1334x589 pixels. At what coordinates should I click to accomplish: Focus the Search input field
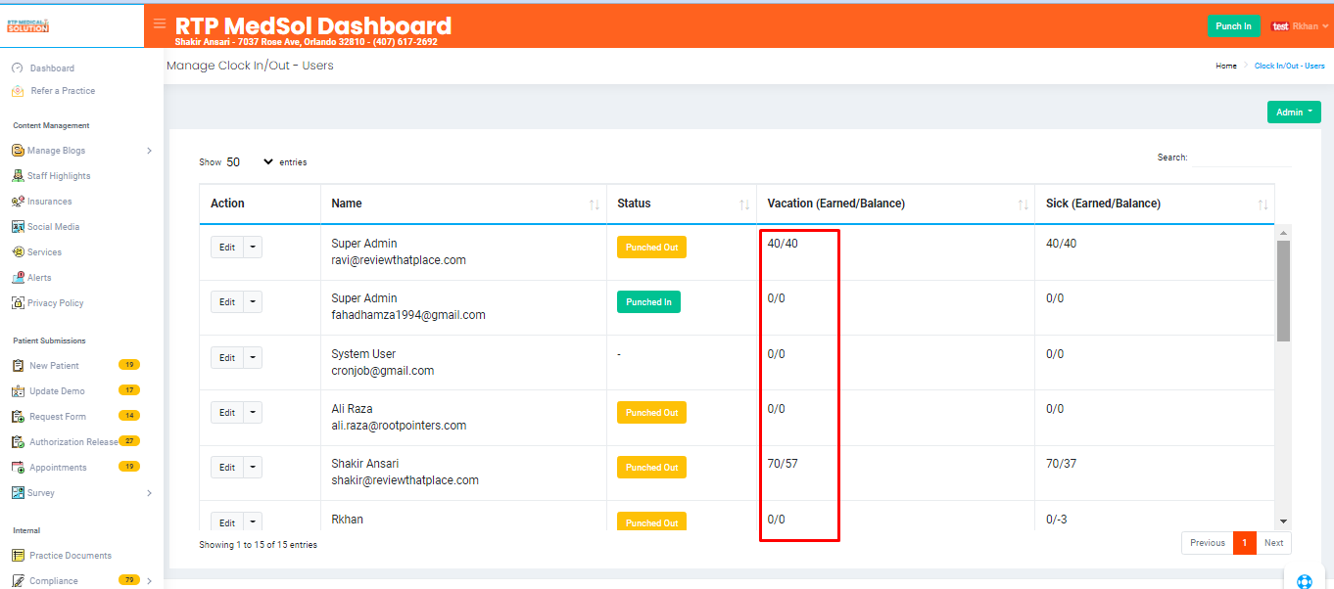1241,158
